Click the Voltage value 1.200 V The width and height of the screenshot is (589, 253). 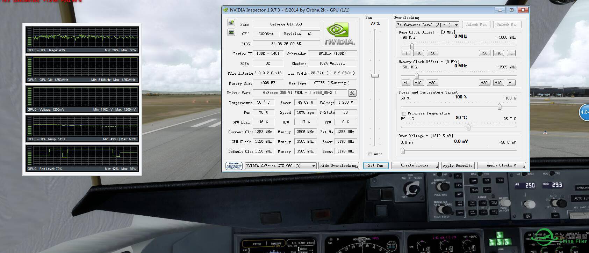[x=345, y=102]
